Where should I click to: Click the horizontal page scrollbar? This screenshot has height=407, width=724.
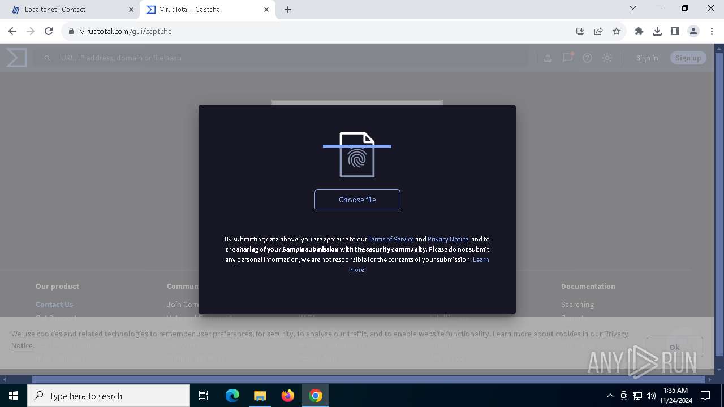(368, 379)
